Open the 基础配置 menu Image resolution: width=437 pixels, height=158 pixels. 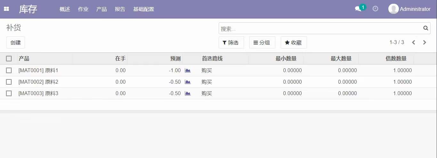click(x=143, y=9)
